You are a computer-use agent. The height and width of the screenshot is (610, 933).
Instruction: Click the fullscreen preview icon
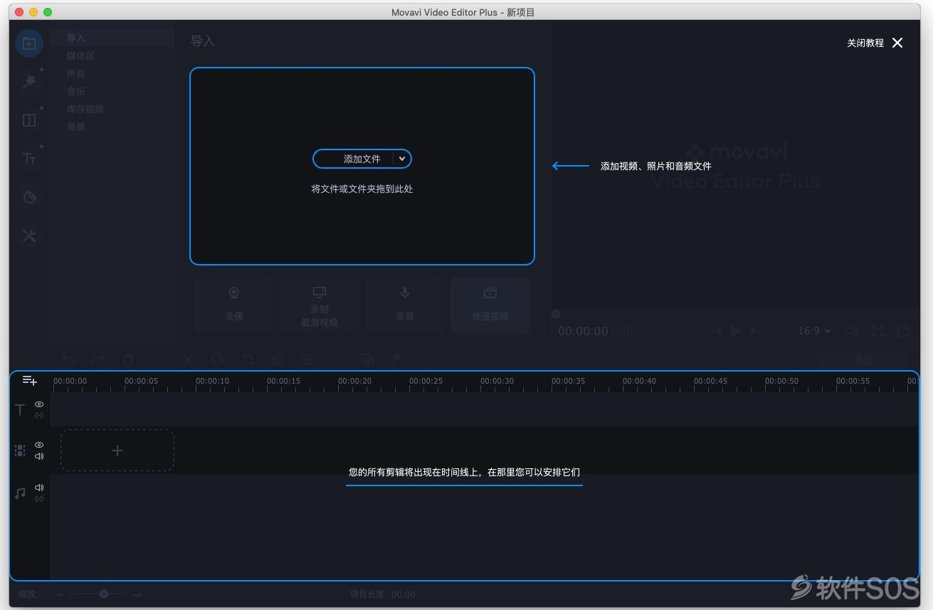878,331
